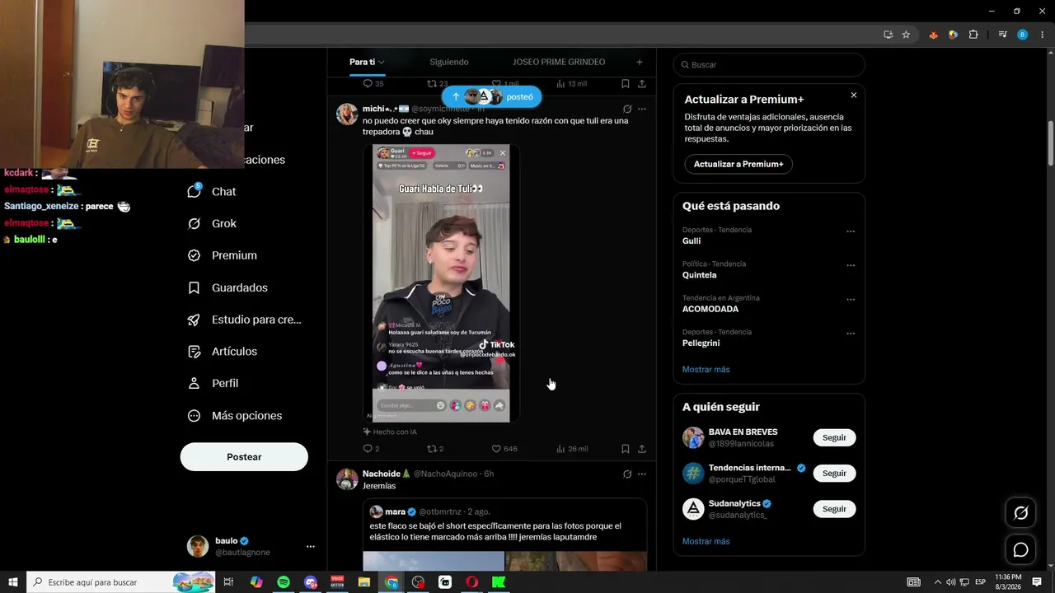1055x593 pixels.
Task: Open Artículos in the sidebar
Action: click(x=223, y=352)
